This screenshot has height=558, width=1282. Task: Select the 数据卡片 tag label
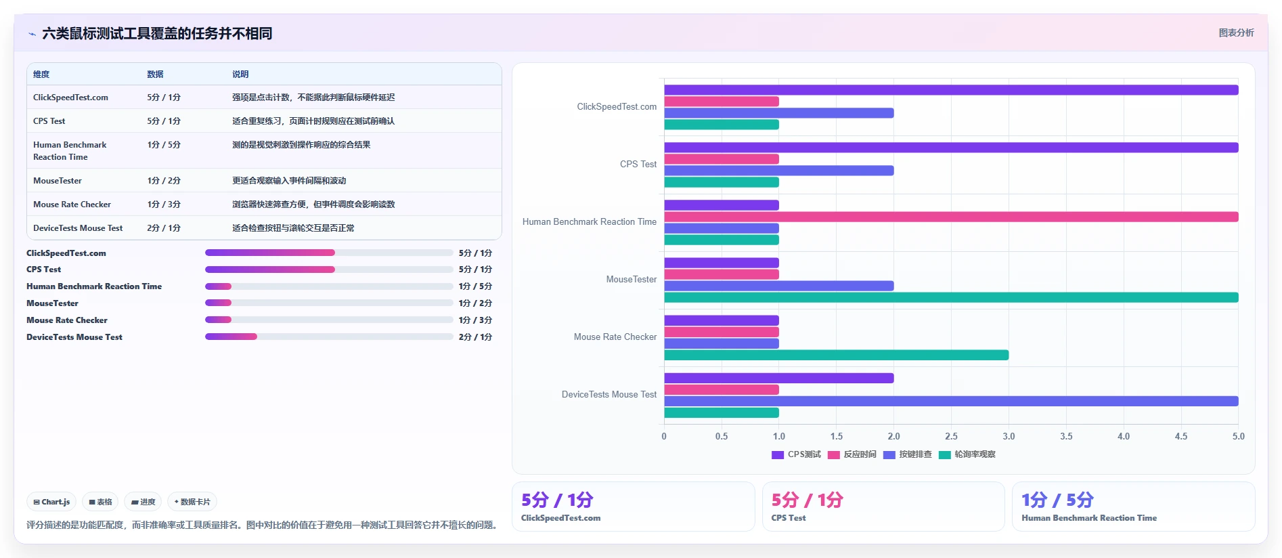click(x=196, y=502)
